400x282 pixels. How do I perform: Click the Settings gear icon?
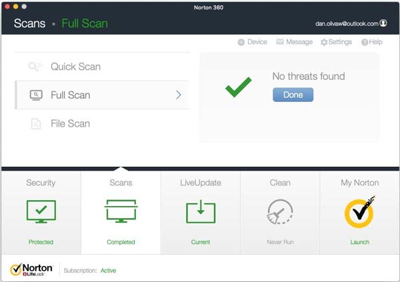[324, 42]
